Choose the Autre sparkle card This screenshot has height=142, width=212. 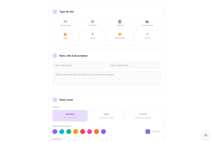[x=147, y=36]
